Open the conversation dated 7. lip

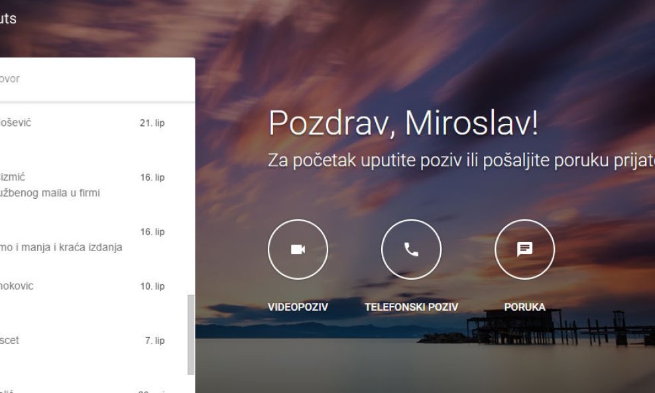93,347
